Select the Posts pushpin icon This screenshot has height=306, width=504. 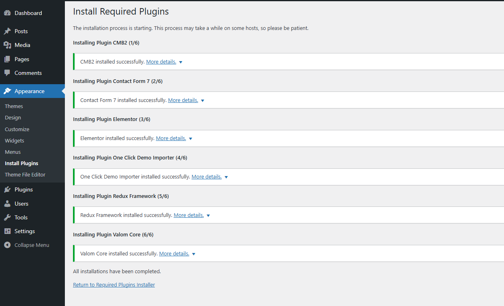pyautogui.click(x=7, y=31)
